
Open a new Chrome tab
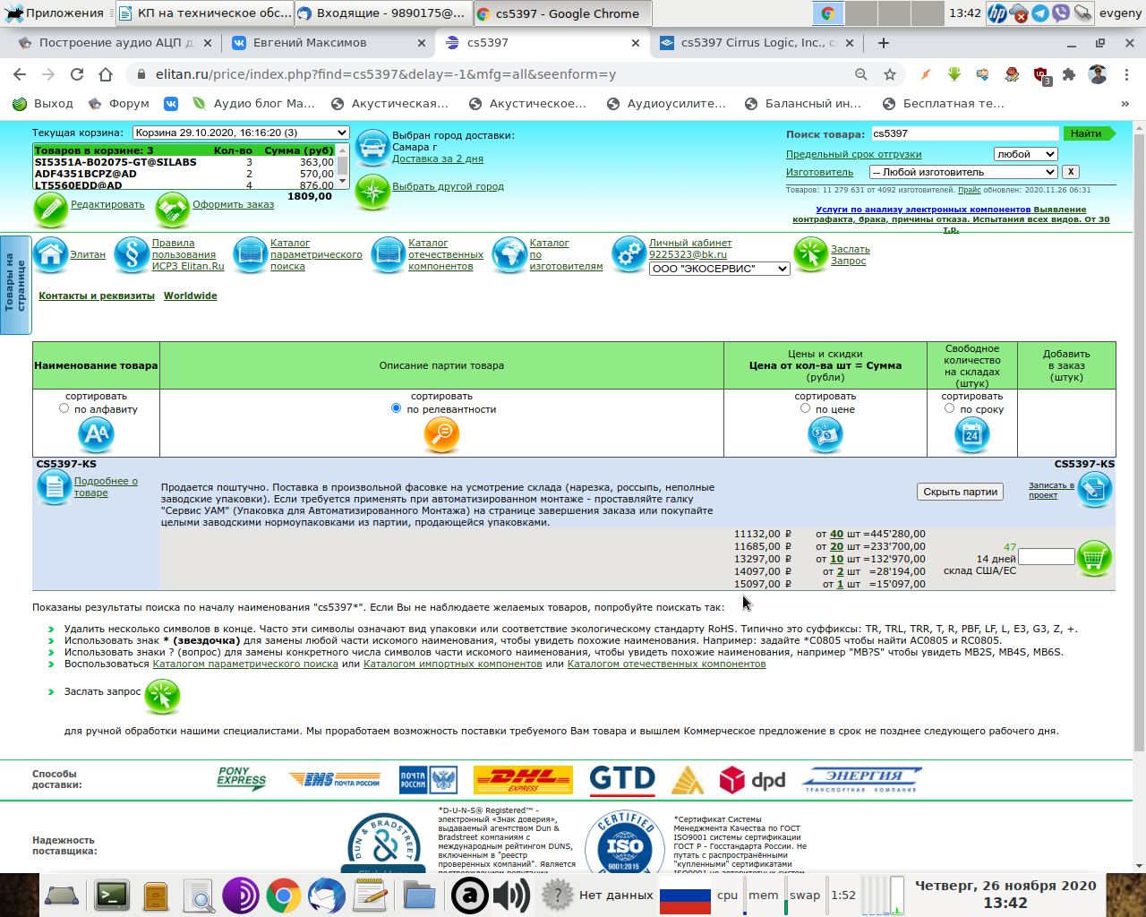[884, 42]
